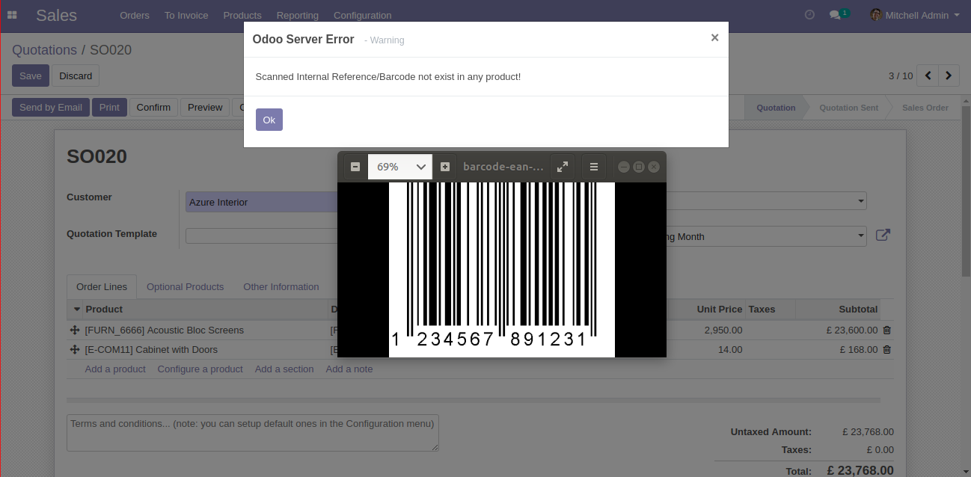This screenshot has height=477, width=971.
Task: Click Send by Email button
Action: tap(51, 107)
